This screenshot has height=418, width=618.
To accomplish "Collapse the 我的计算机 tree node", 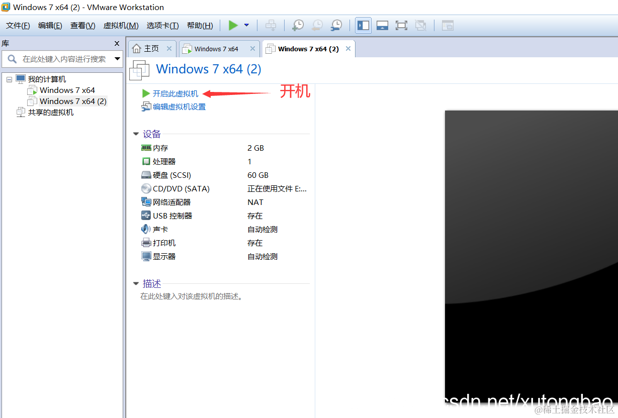I will pyautogui.click(x=9, y=79).
